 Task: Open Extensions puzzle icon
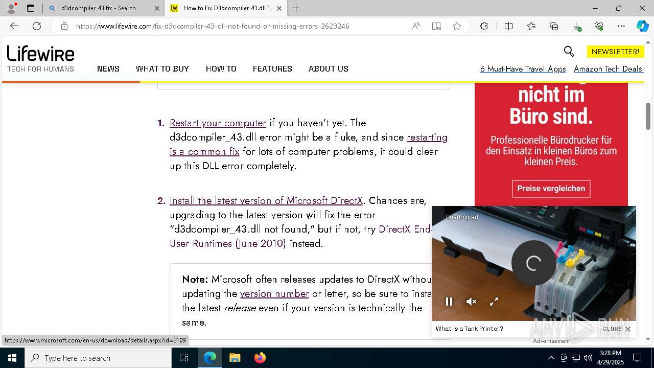[x=484, y=26]
